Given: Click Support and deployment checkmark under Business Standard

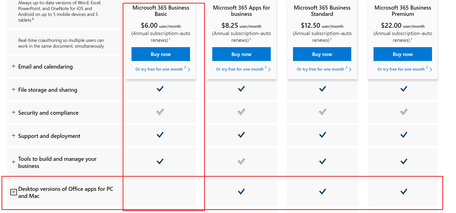Looking at the screenshot, I should [323, 135].
